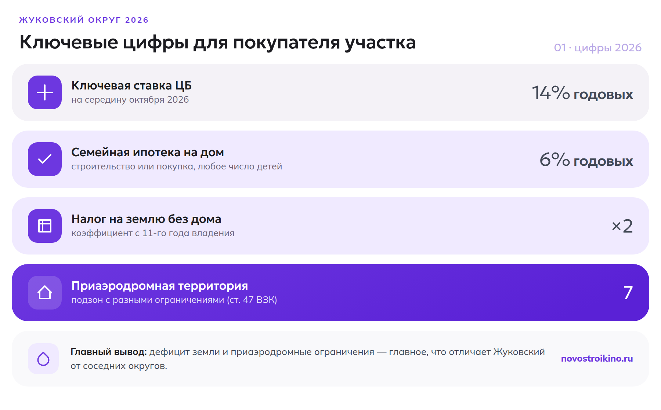
Task: Click the value 6% годовых
Action: (x=586, y=160)
